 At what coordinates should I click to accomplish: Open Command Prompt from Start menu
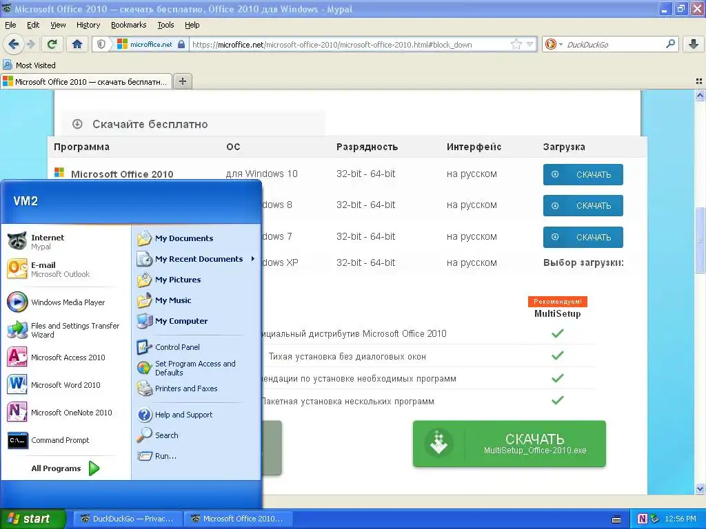pyautogui.click(x=65, y=440)
